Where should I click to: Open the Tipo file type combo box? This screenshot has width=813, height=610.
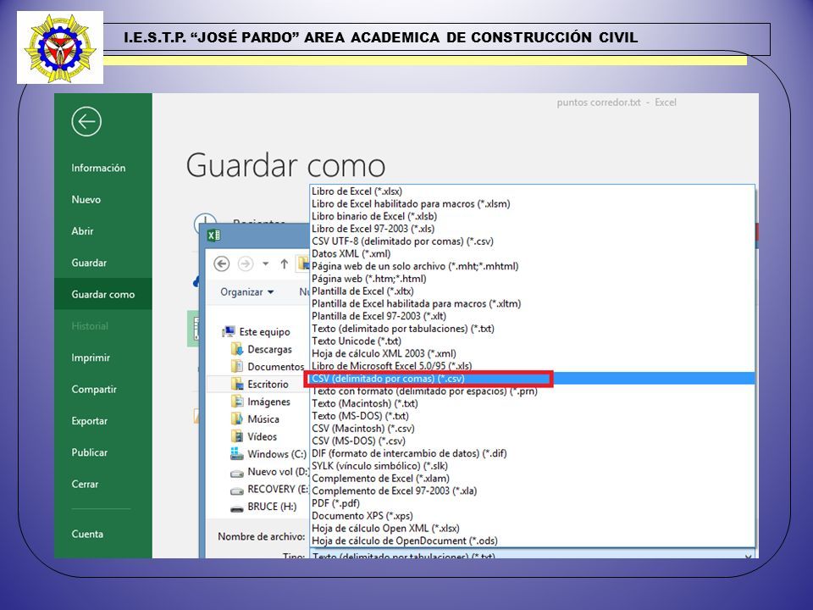pyautogui.click(x=533, y=556)
